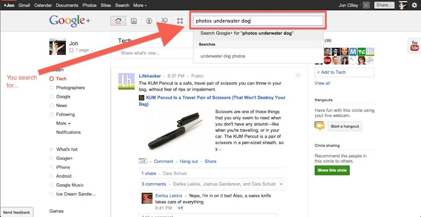Image resolution: width=421 pixels, height=217 pixels.
Task: Click the scissors product image
Action: click(x=175, y=131)
